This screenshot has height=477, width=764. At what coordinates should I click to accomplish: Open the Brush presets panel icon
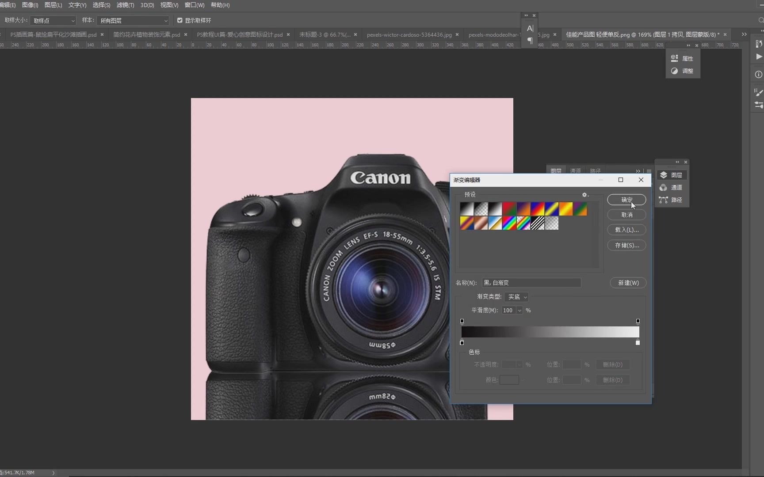(x=759, y=92)
